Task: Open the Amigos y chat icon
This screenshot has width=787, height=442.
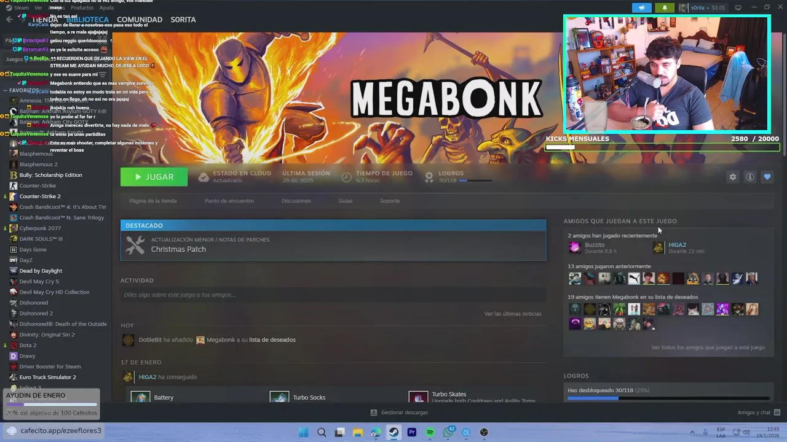Action: coord(777,413)
